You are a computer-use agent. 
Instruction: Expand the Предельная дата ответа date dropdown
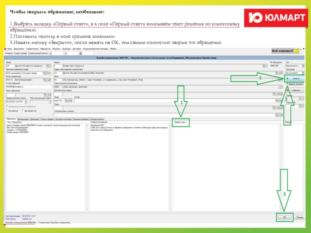click(x=26, y=102)
